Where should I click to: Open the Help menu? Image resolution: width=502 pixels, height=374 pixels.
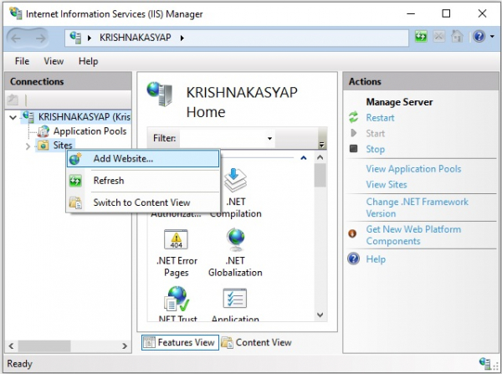(89, 61)
